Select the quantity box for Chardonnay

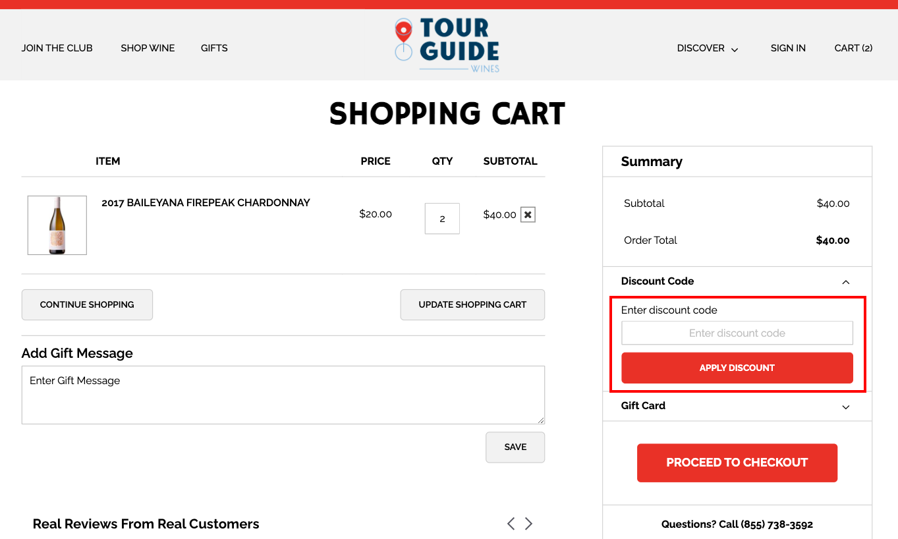coord(442,218)
